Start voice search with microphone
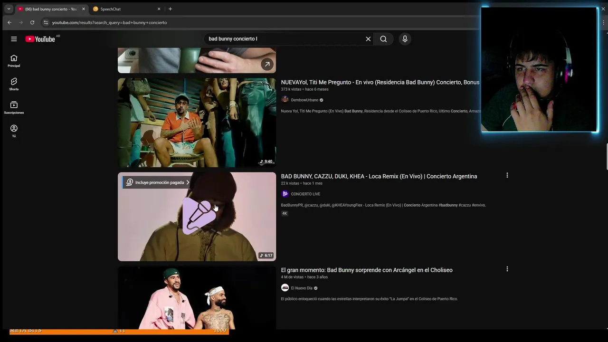This screenshot has width=608, height=342. (x=405, y=39)
